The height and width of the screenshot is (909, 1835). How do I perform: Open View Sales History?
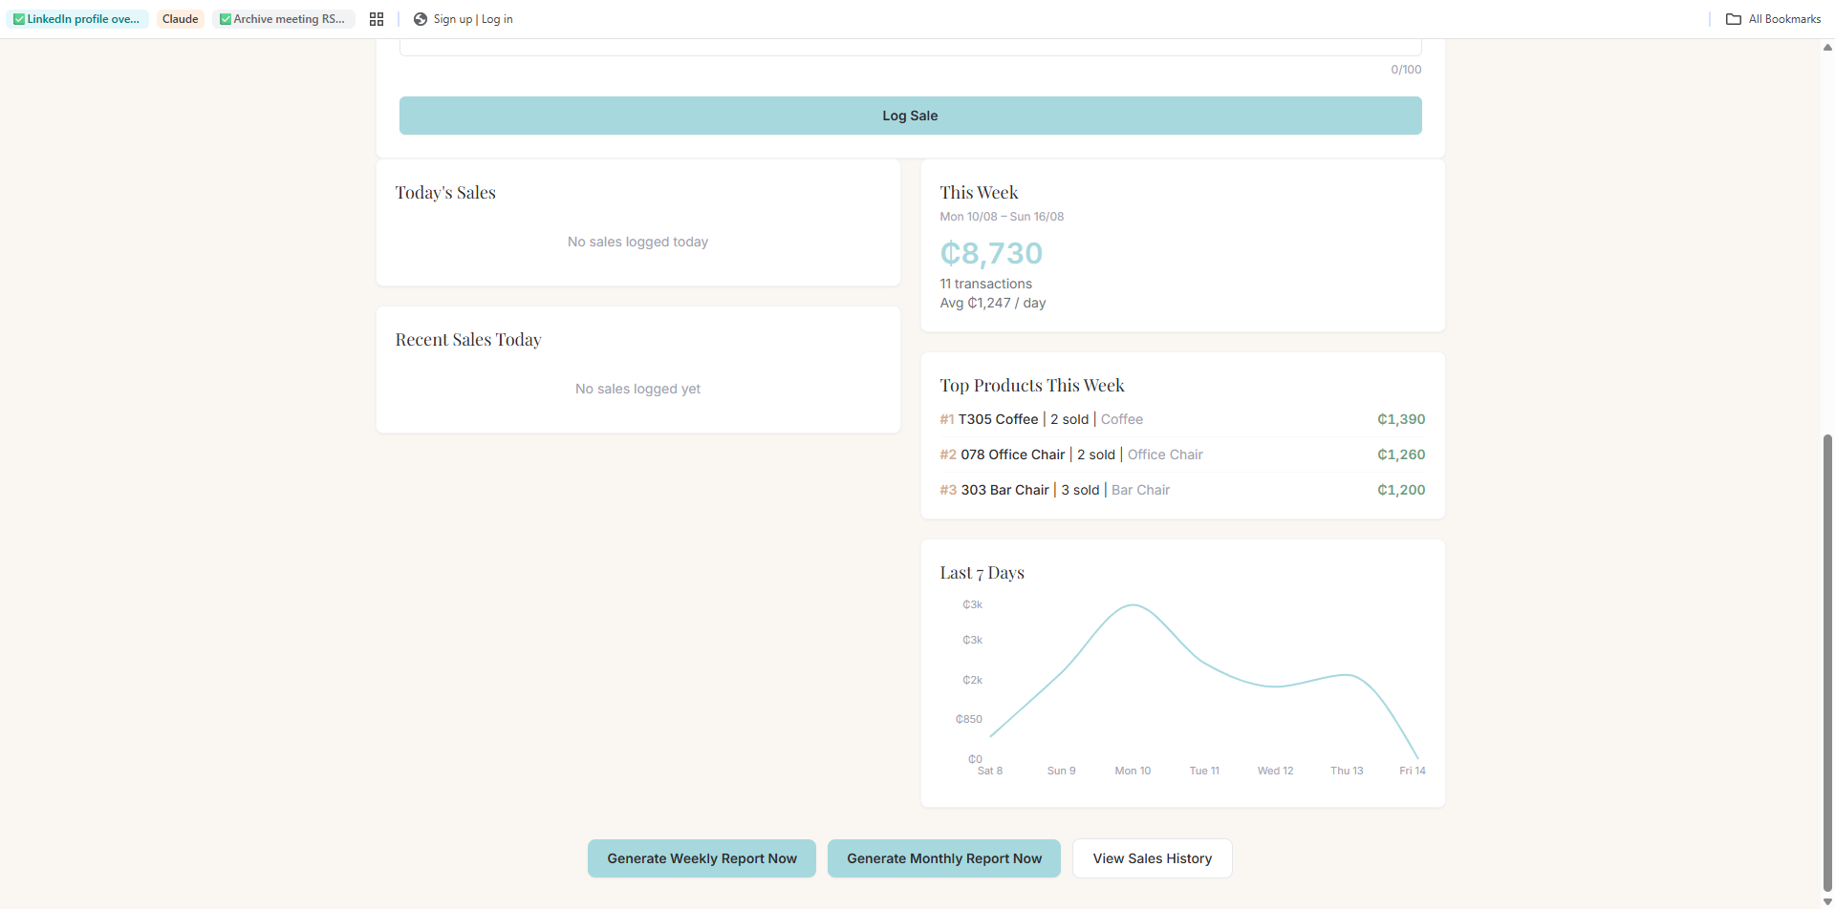[1153, 858]
